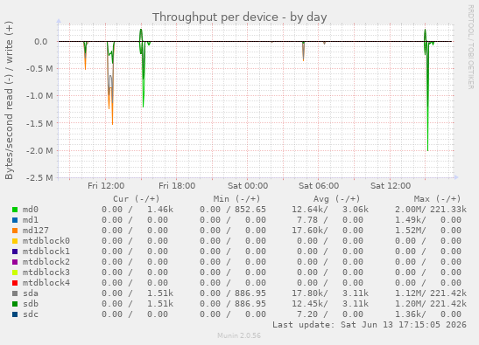Screen dimensions: 479x345
Task: Select the mtdblock4 legend label
Action: coord(46,283)
